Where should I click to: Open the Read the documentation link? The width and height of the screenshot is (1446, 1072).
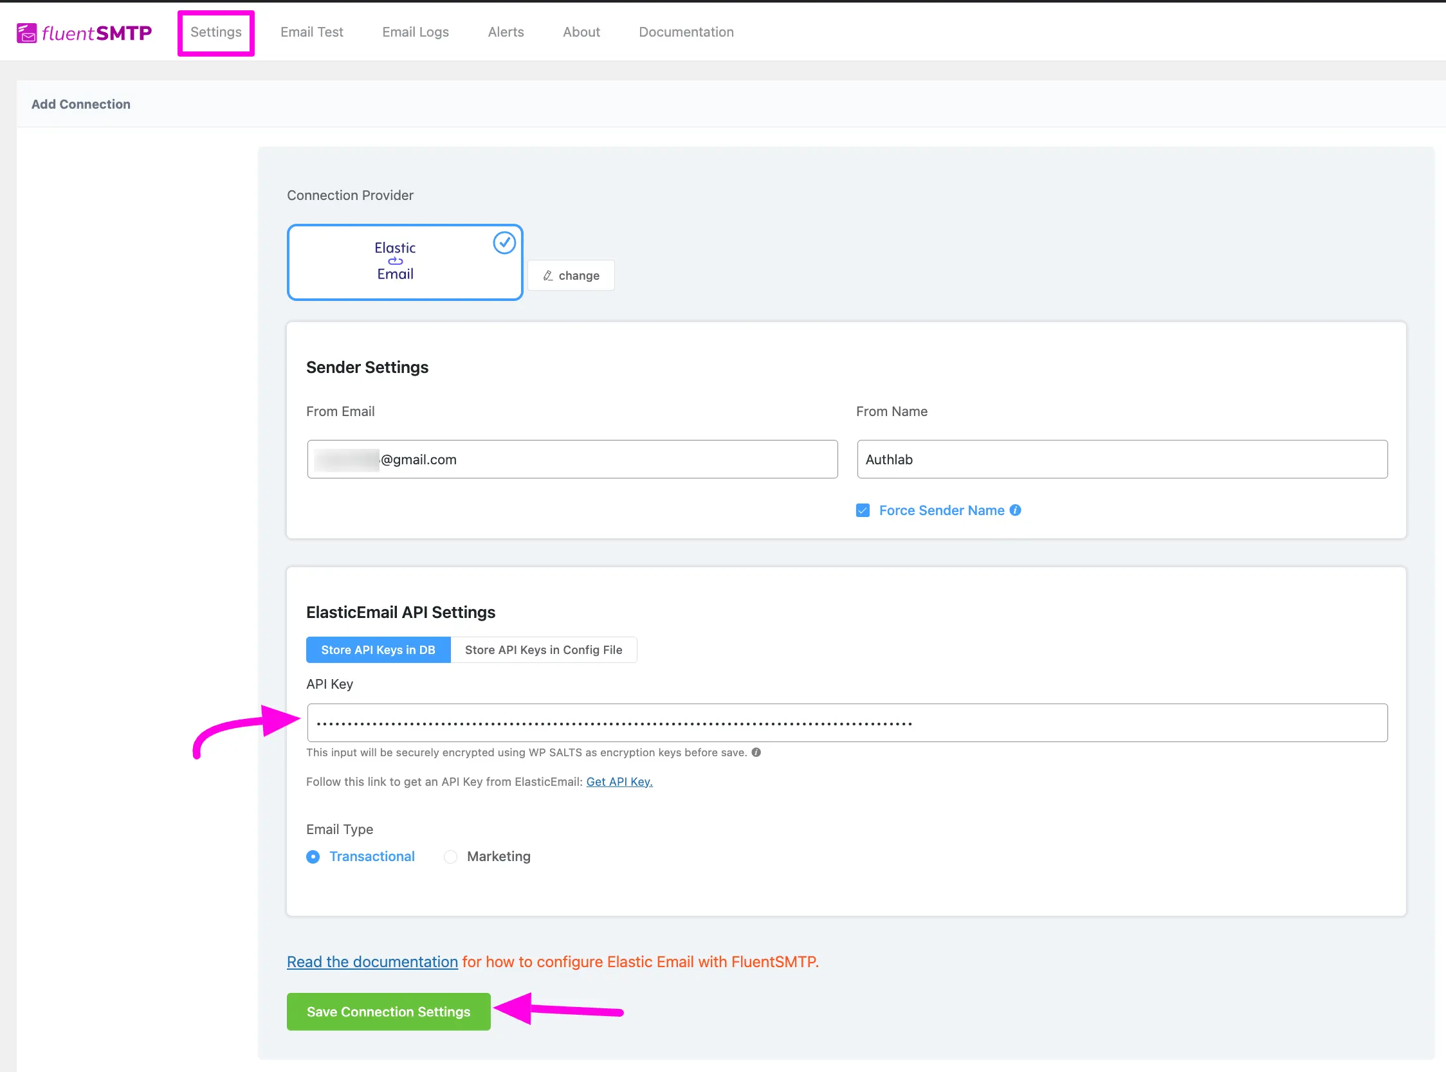[x=372, y=961]
